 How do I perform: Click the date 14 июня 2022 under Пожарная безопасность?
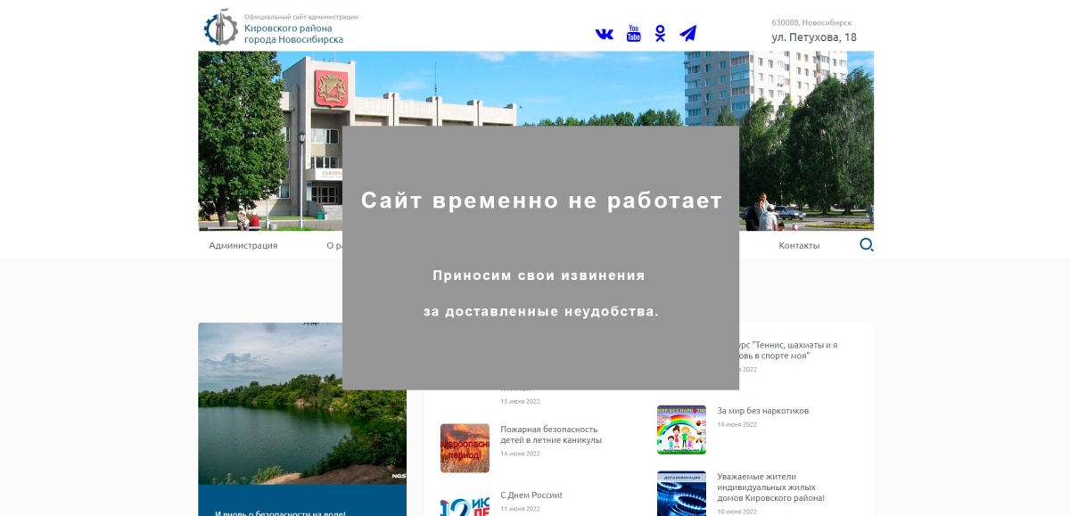pyautogui.click(x=520, y=454)
